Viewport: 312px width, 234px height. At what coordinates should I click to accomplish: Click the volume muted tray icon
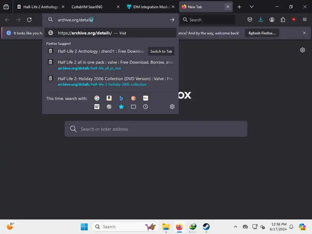tap(263, 227)
